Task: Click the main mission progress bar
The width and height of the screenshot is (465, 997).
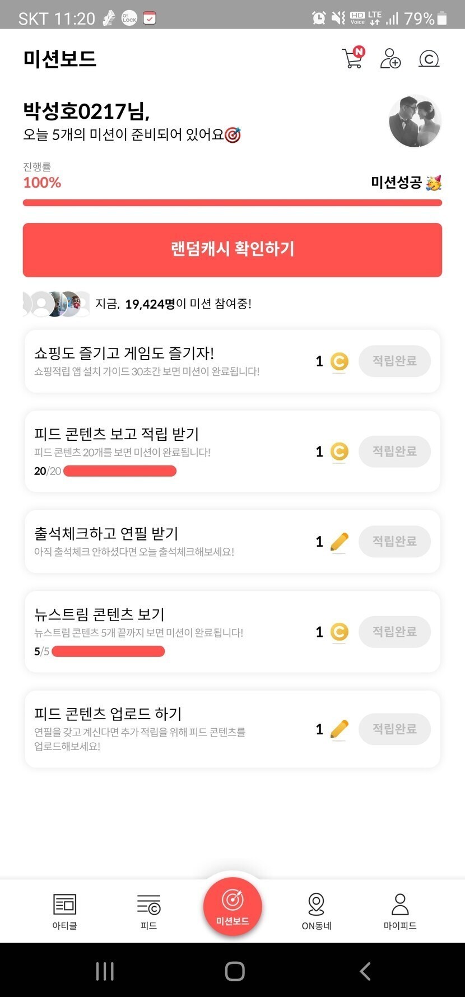Action: (232, 203)
